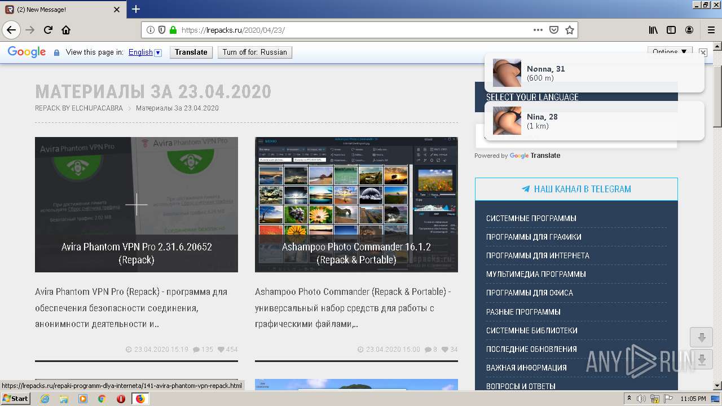The image size is (722, 406).
Task: Go back to previous page
Action: (11, 30)
